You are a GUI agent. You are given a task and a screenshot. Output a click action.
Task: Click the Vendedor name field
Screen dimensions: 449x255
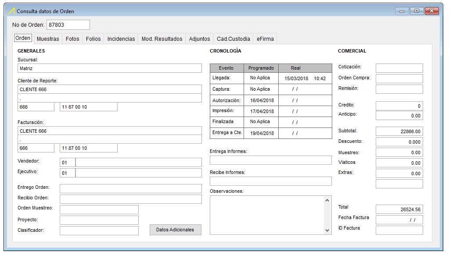click(x=139, y=163)
